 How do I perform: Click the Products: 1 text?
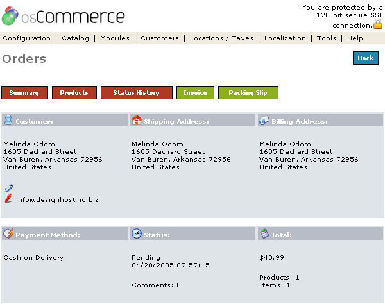279,278
